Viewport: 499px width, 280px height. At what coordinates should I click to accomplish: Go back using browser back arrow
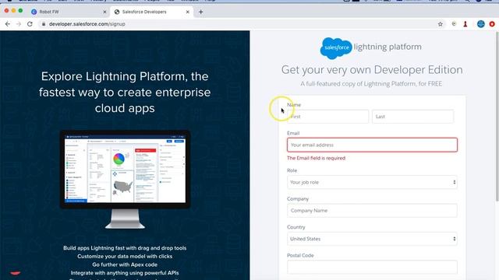point(8,24)
